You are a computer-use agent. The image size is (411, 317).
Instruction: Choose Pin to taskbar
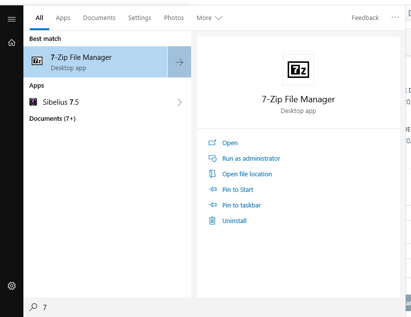[x=241, y=205]
